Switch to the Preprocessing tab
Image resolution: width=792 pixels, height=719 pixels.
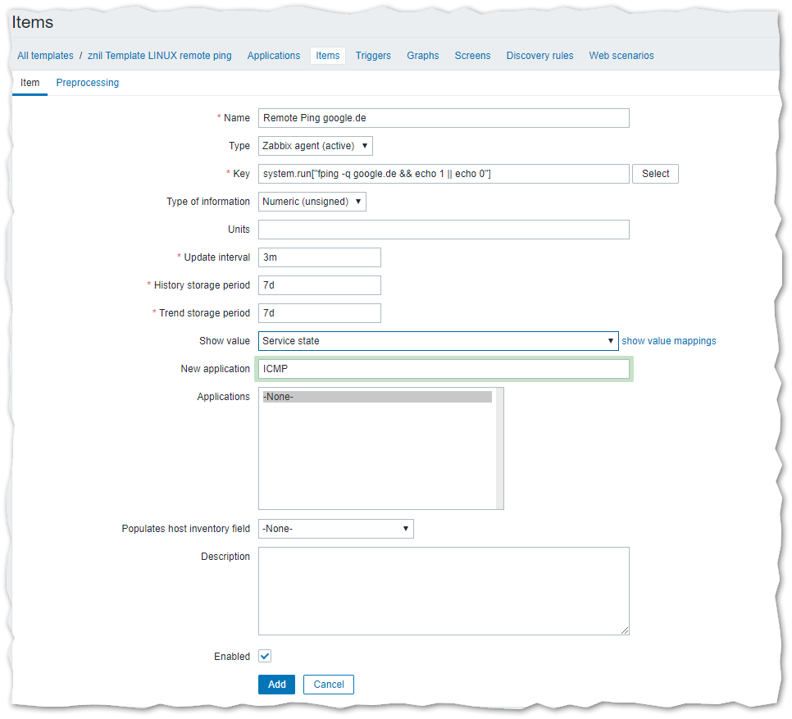point(88,83)
